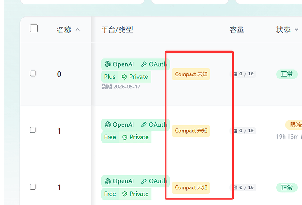Sort the table by the 名称 column arrow
Screen dimensions: 302x205
tap(77, 29)
